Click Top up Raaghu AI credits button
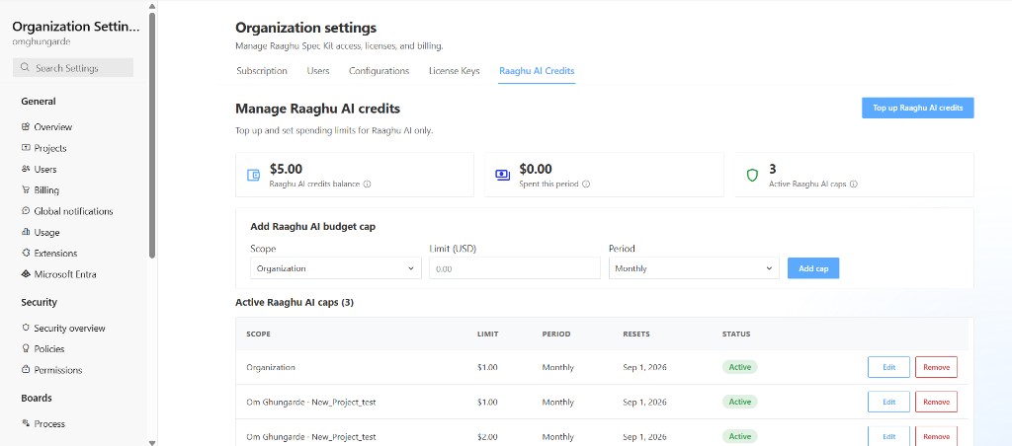The height and width of the screenshot is (446, 1012). [918, 109]
